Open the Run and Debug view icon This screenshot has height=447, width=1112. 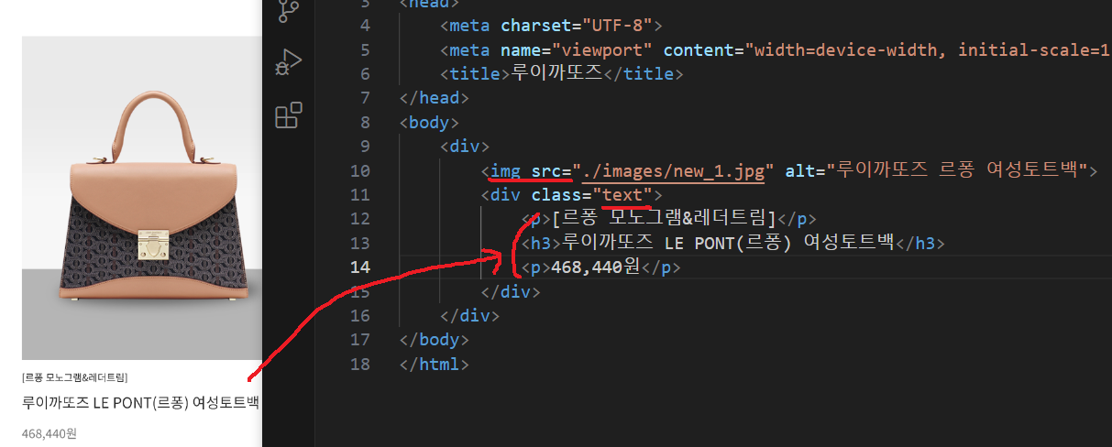(x=288, y=63)
